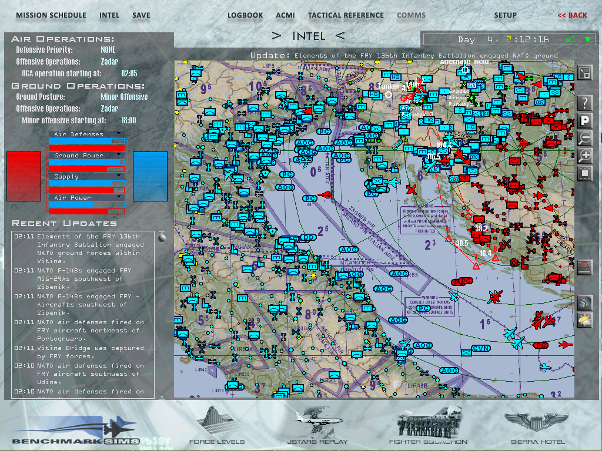Select red waypoint triangle number 8
602x451 pixels.
449,238
